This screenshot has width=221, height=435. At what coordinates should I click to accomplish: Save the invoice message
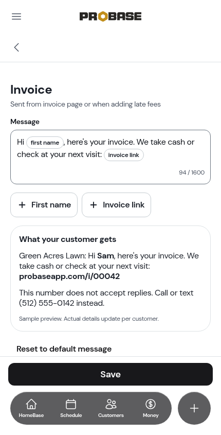click(x=110, y=374)
